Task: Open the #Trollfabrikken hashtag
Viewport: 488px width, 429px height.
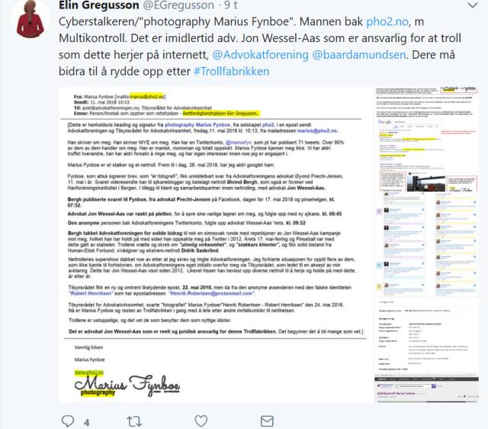Action: click(231, 71)
